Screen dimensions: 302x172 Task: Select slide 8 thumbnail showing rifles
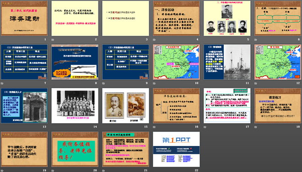coord(75,62)
